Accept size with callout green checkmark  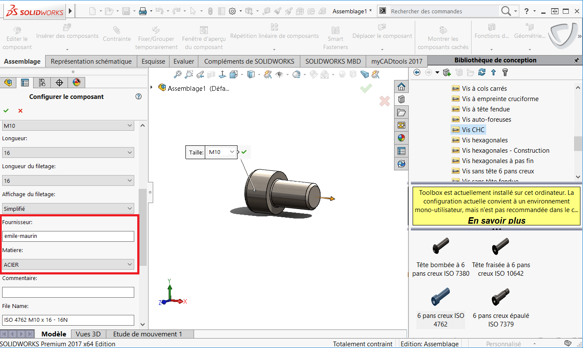pyautogui.click(x=244, y=152)
